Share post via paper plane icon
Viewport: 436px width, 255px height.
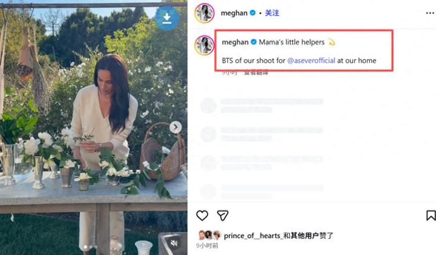(223, 216)
